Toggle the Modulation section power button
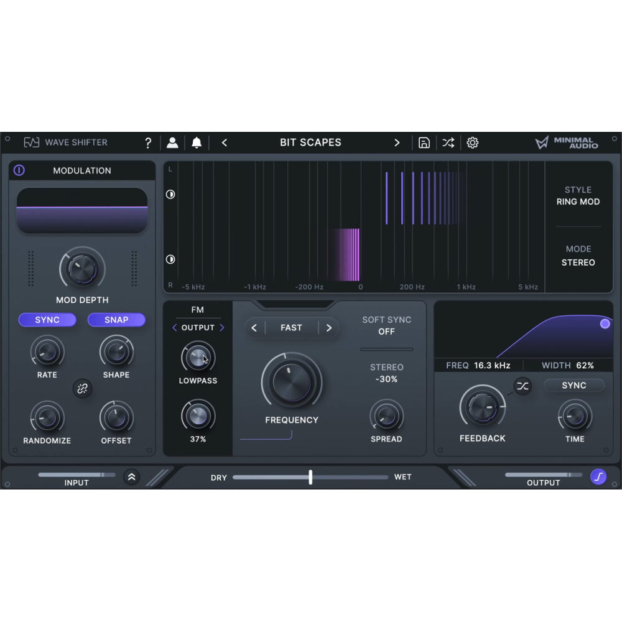622x622 pixels. point(19,170)
